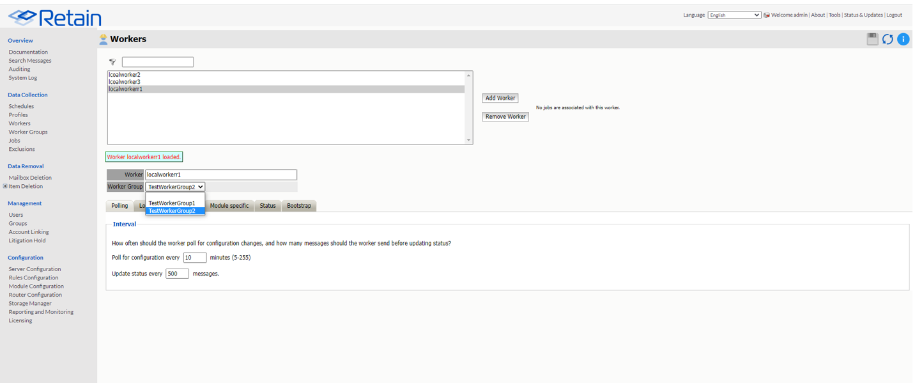Open Auditing in the sidebar
Viewport: 915px width, 383px height.
point(19,69)
